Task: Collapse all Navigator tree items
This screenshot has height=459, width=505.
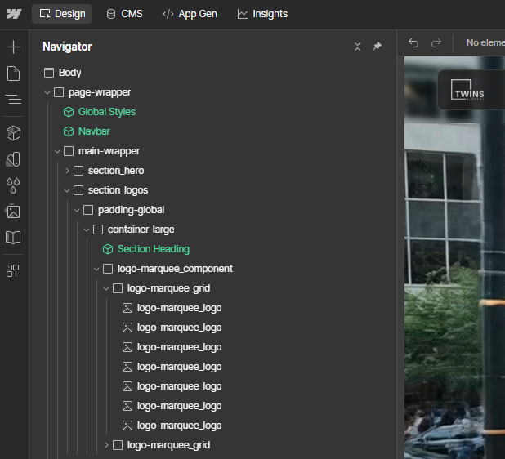Action: click(x=357, y=47)
